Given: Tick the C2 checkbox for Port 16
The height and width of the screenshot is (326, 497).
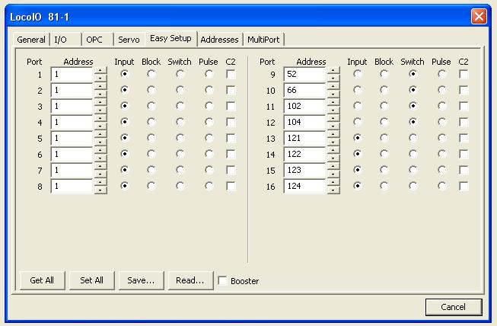Looking at the screenshot, I should 464,186.
